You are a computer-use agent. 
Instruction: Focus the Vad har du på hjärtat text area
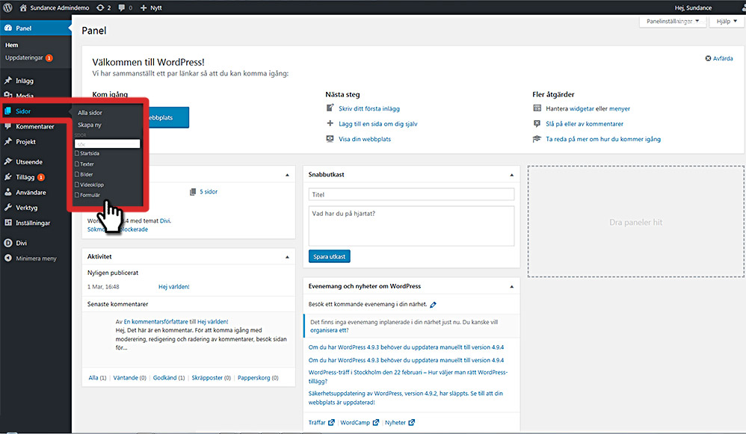[412, 226]
